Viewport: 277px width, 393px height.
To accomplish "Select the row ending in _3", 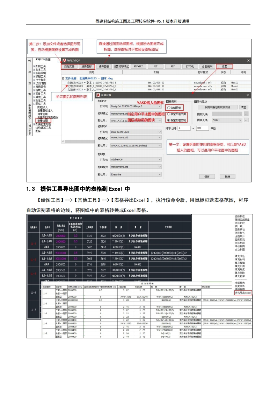I will [156, 82].
